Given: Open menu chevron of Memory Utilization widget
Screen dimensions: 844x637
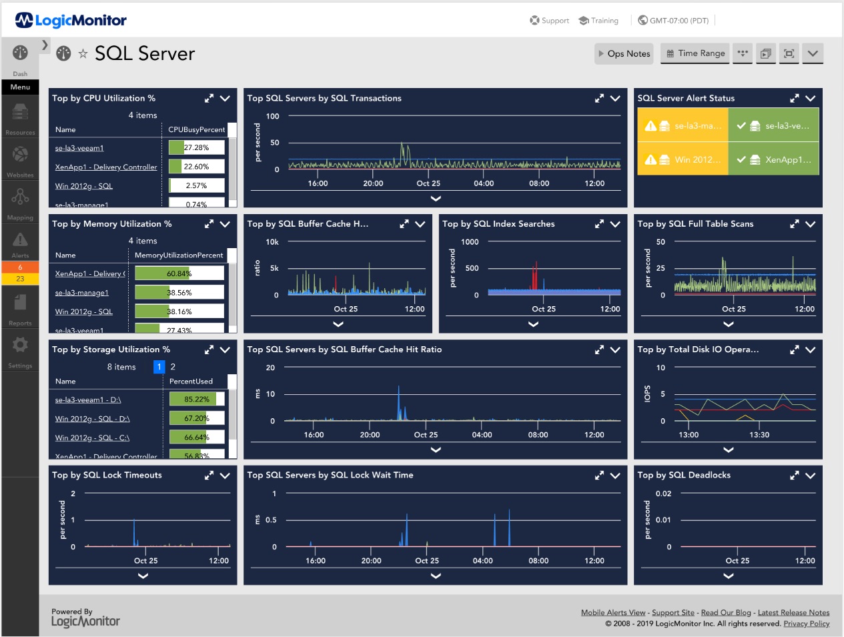Looking at the screenshot, I should coord(225,224).
